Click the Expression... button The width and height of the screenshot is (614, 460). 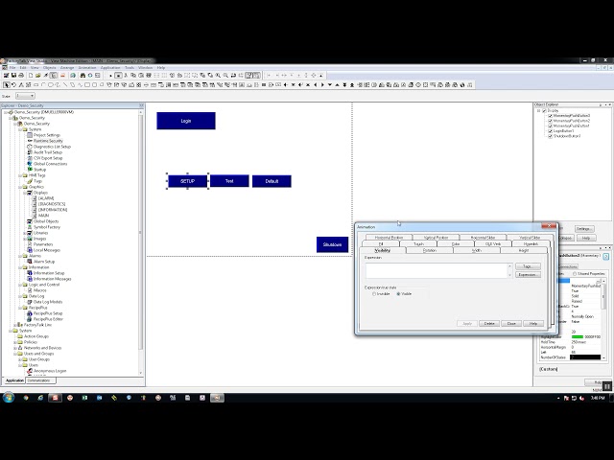528,275
